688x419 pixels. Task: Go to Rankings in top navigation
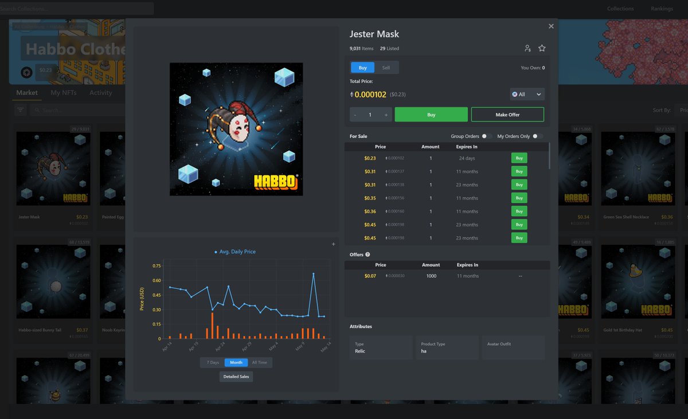point(662,9)
